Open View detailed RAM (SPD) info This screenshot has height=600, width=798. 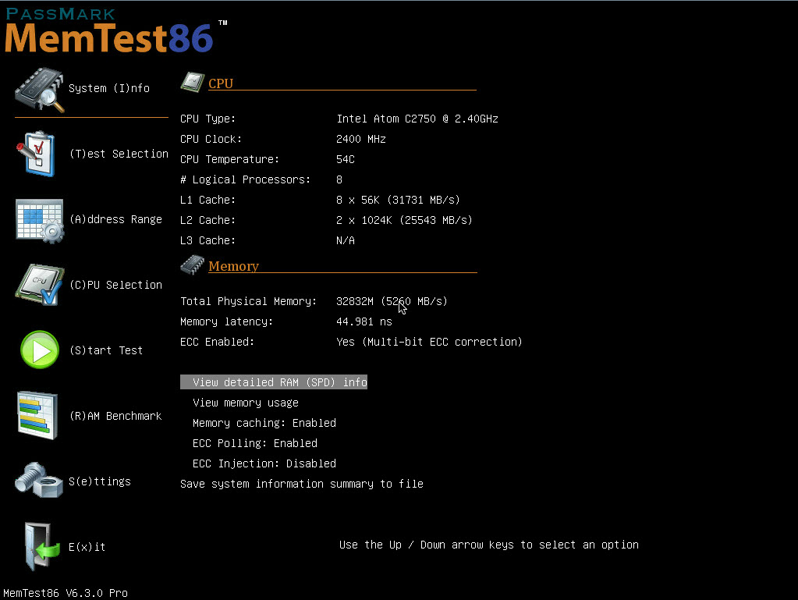(x=274, y=382)
